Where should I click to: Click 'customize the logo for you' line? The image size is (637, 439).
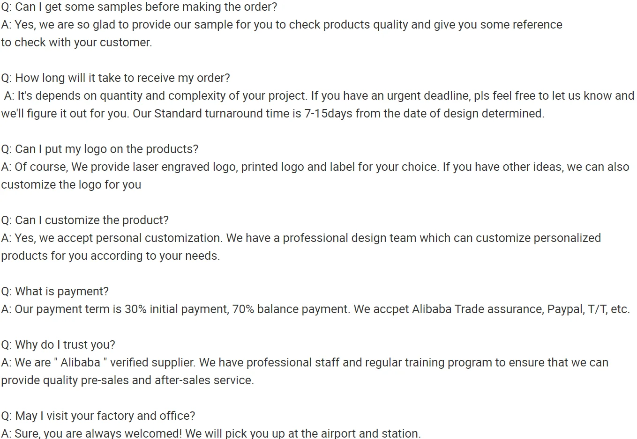coord(71,185)
